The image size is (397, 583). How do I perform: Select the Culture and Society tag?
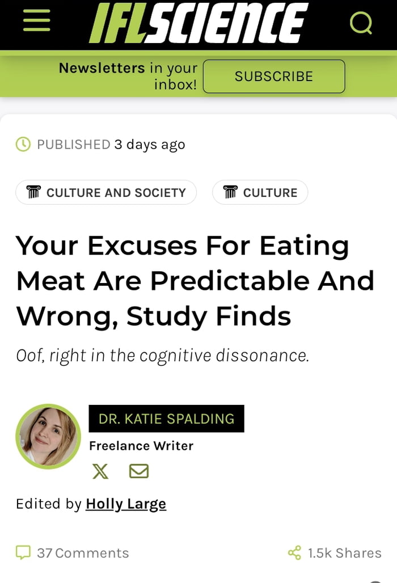pyautogui.click(x=106, y=192)
